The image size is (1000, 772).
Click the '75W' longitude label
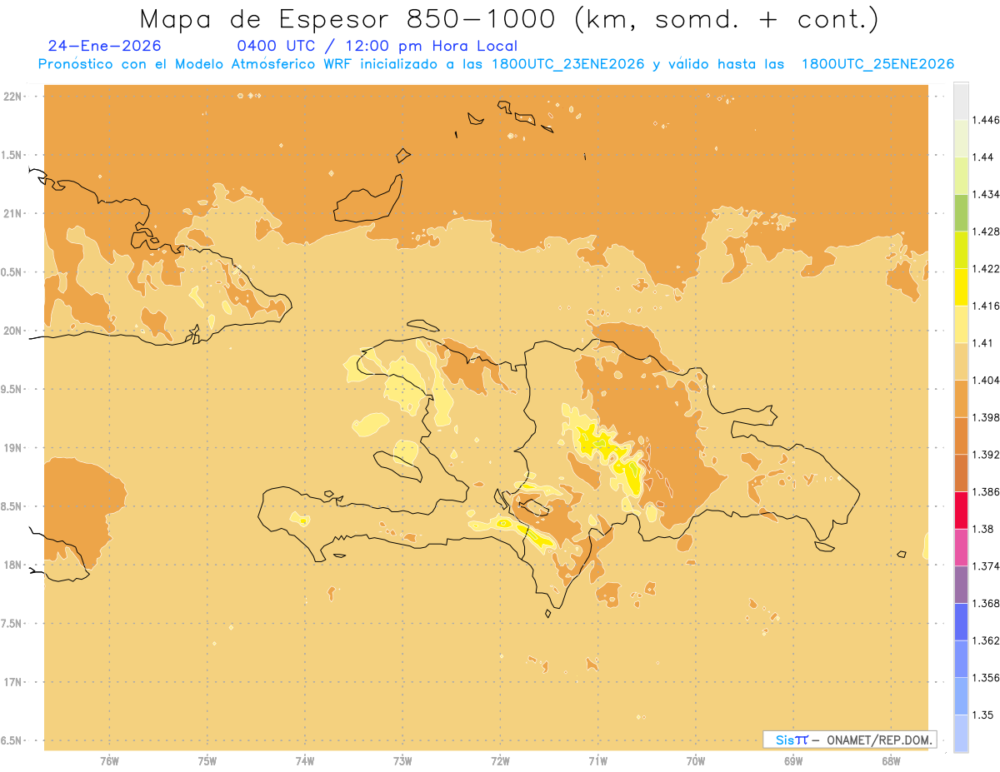[207, 760]
